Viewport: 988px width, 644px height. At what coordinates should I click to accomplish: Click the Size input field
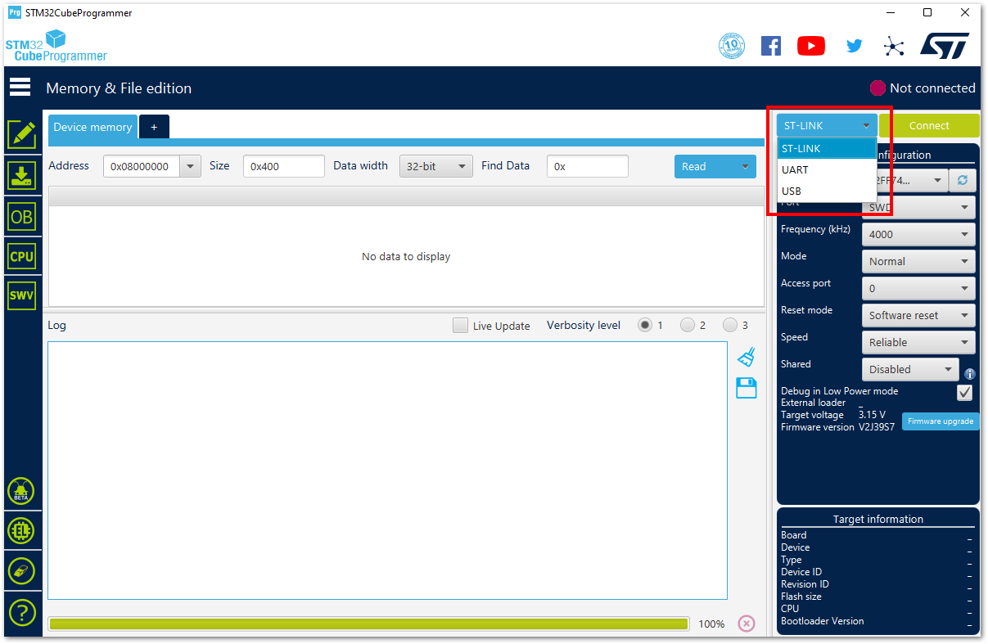284,166
